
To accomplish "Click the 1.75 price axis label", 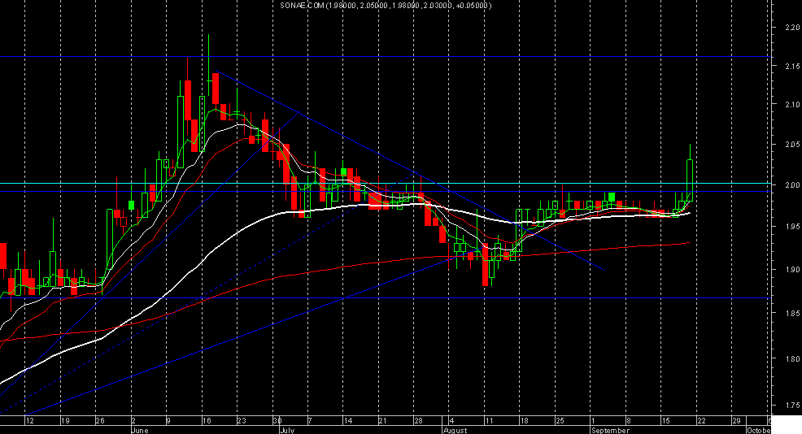I will tap(792, 406).
